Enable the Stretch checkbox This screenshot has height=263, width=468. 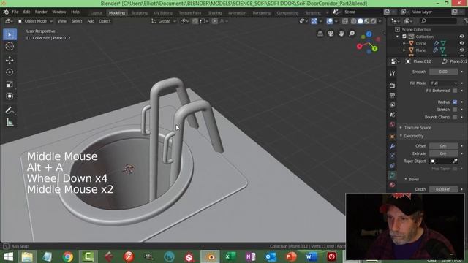(455, 110)
